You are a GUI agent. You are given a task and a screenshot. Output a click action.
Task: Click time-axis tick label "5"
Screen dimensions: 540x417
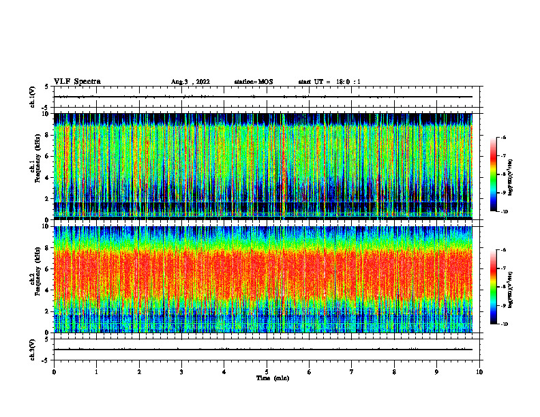pos(267,372)
